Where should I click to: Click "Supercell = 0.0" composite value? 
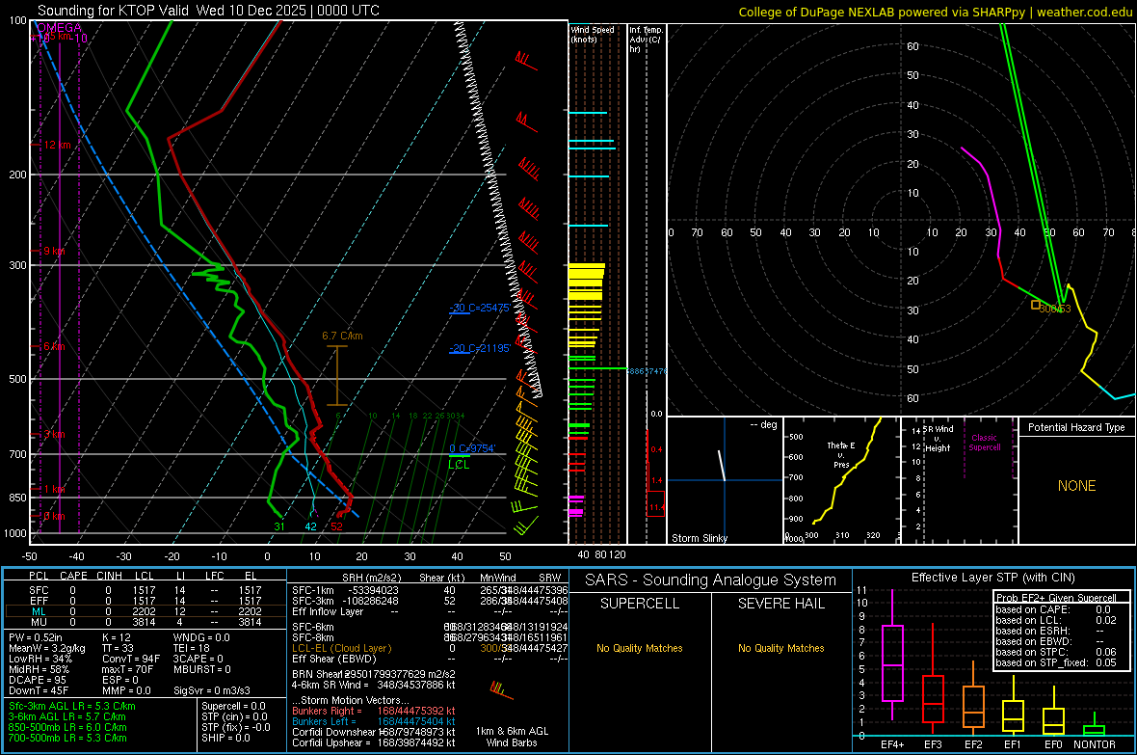[x=233, y=706]
